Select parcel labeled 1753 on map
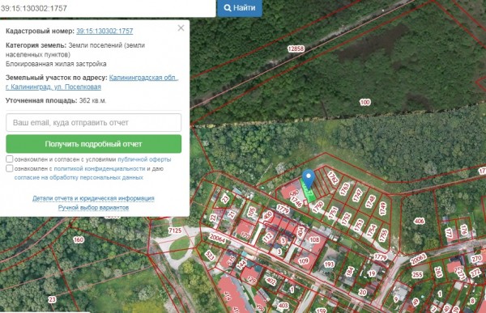486x313 pixels. [359, 225]
